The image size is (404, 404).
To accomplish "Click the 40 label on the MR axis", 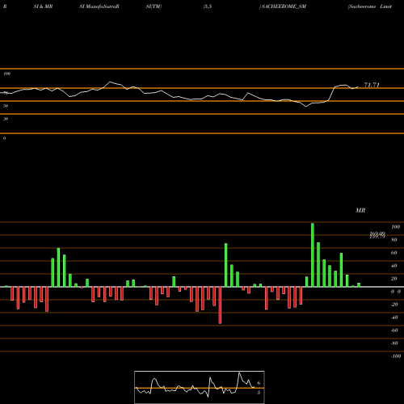I will 394,266.
